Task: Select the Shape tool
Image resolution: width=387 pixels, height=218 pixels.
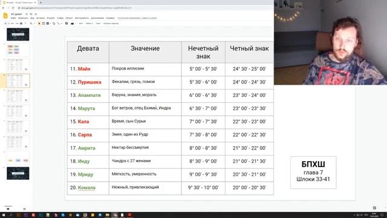Action: pos(54,24)
